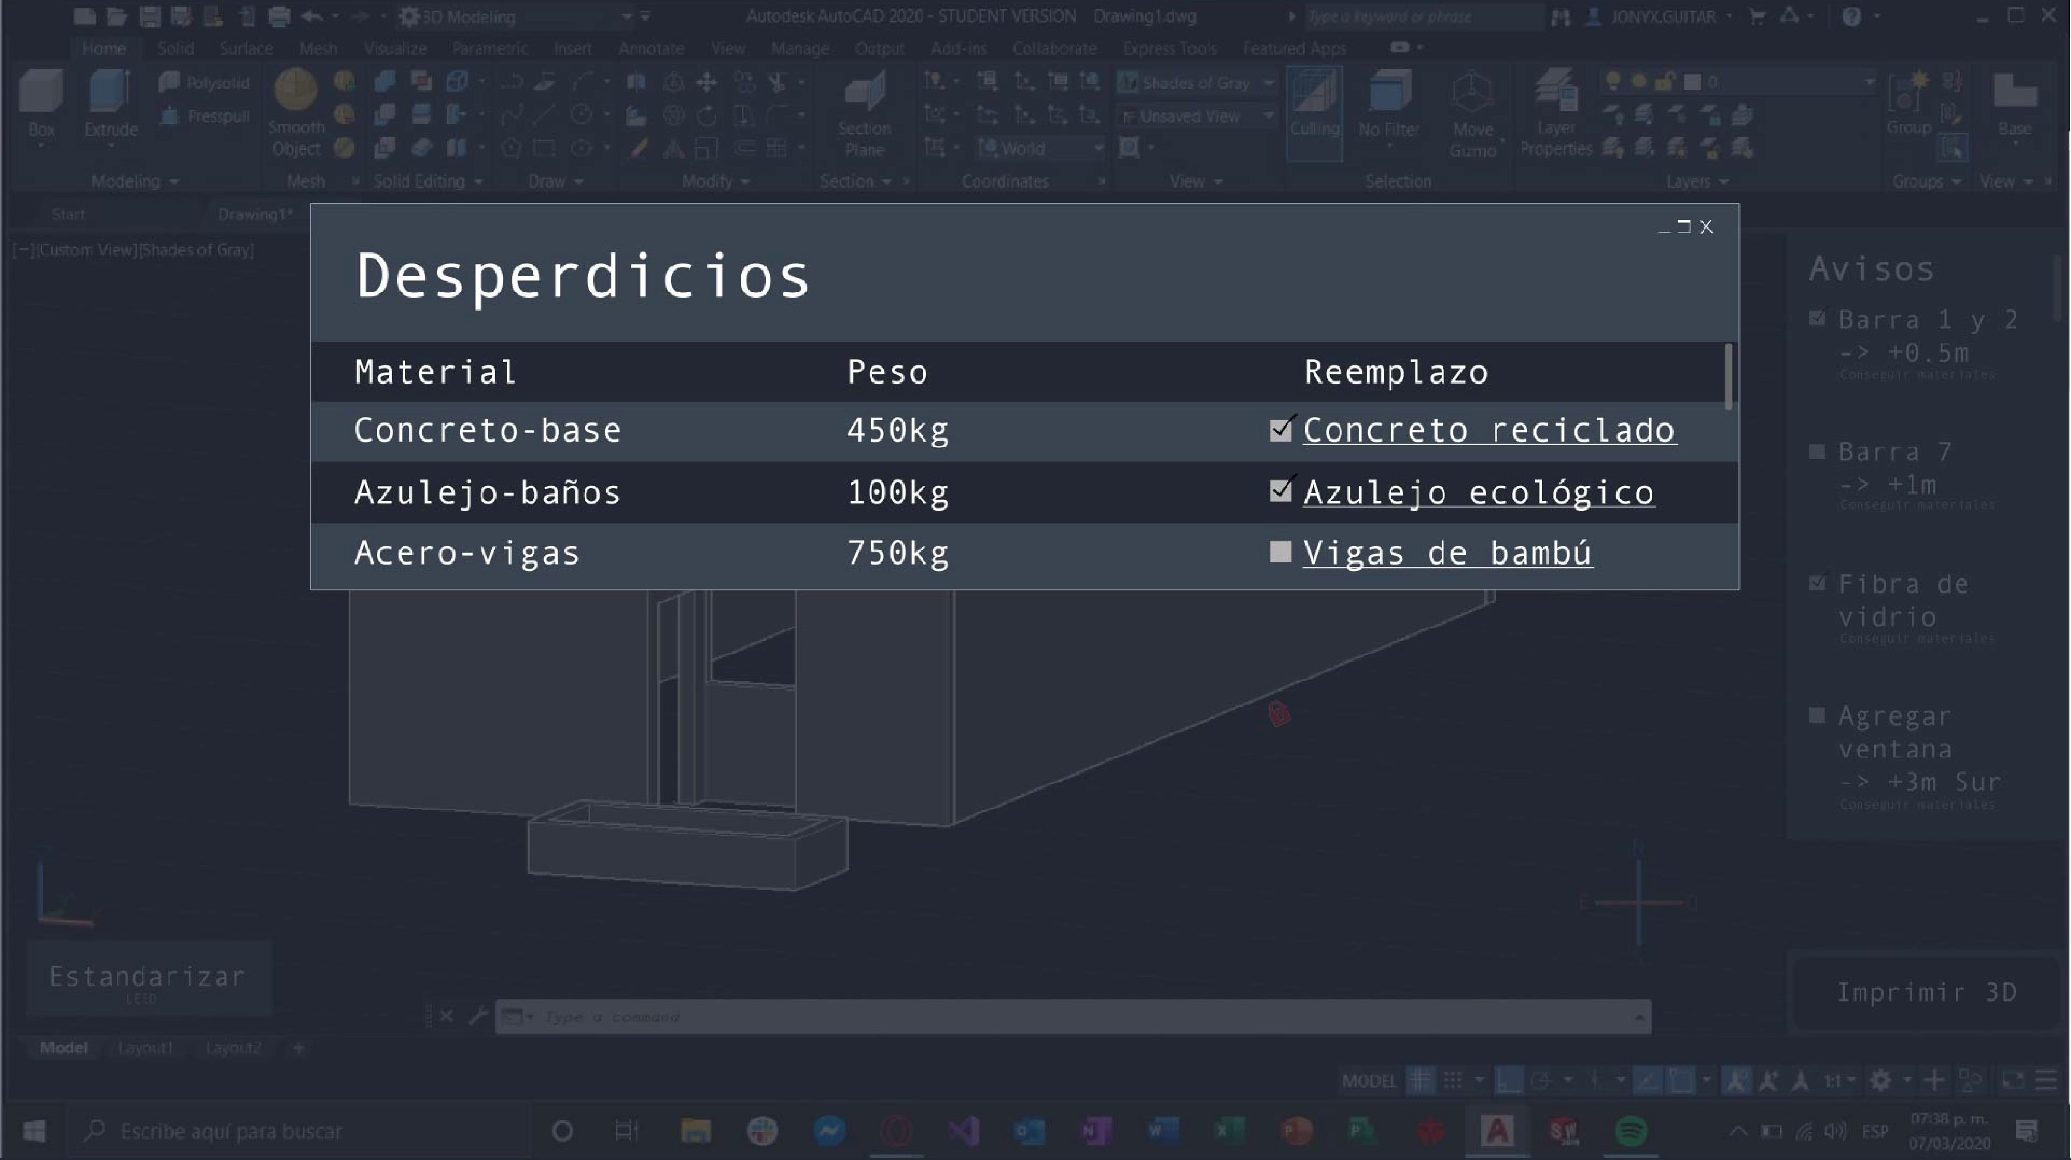Open the Vigas de bambú link

pyautogui.click(x=1447, y=553)
